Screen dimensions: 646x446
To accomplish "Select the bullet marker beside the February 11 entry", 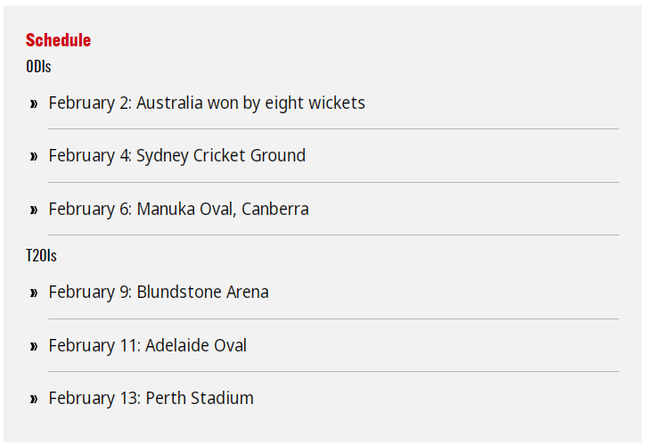I will (34, 346).
